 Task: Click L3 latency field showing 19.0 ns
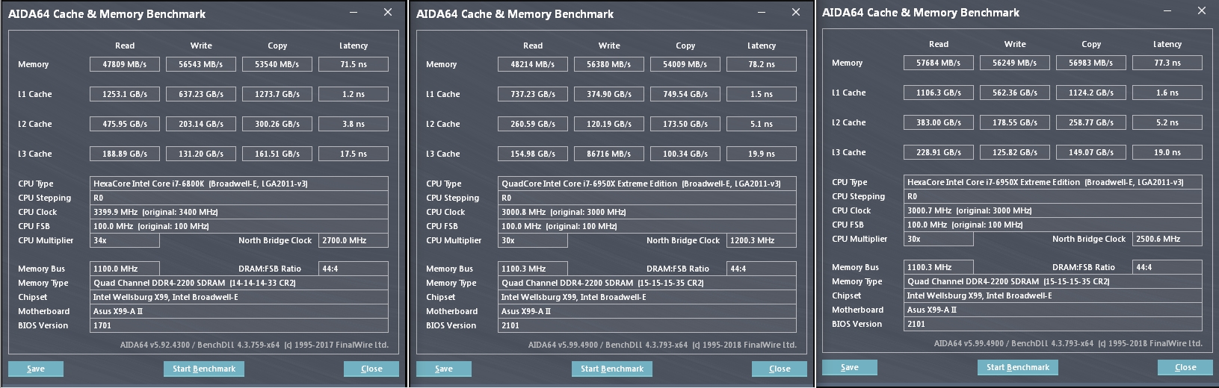click(1167, 152)
